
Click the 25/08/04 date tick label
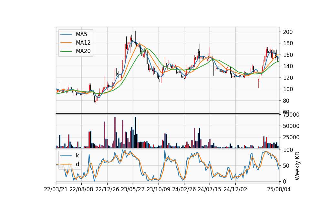click(x=279, y=189)
